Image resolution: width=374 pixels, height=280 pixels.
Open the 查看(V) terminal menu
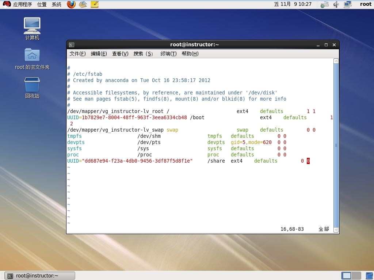pyautogui.click(x=120, y=54)
